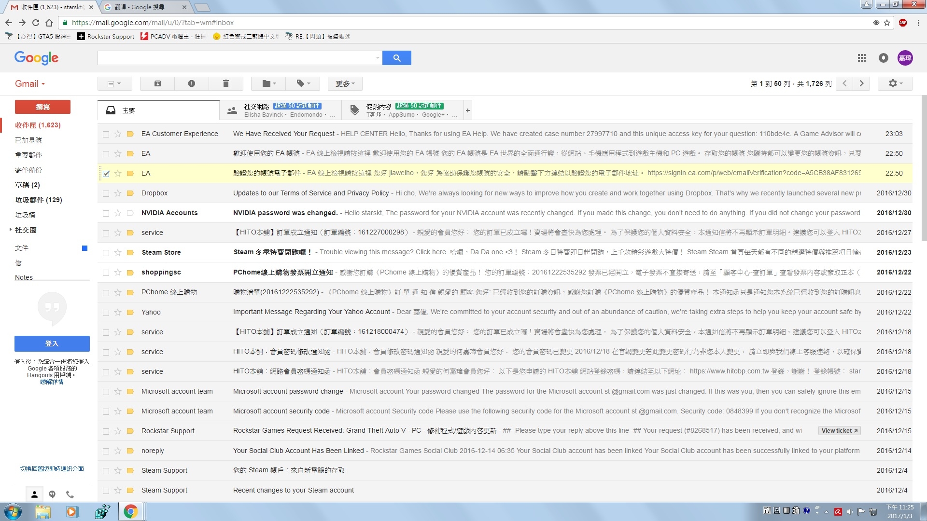
Task: Click Chrome icon in taskbar
Action: pyautogui.click(x=130, y=511)
